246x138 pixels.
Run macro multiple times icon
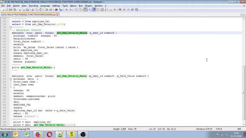pos(132,10)
